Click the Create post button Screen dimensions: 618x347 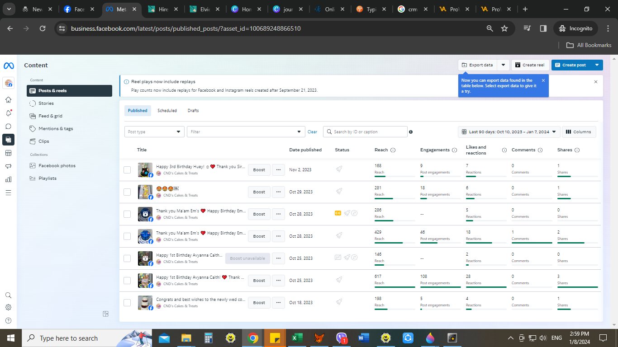tap(571, 65)
